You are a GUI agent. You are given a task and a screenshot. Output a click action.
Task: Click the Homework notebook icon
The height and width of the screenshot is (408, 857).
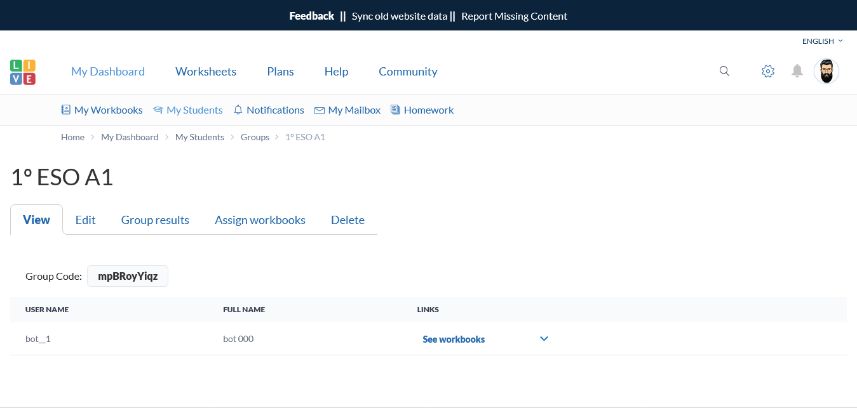click(395, 110)
